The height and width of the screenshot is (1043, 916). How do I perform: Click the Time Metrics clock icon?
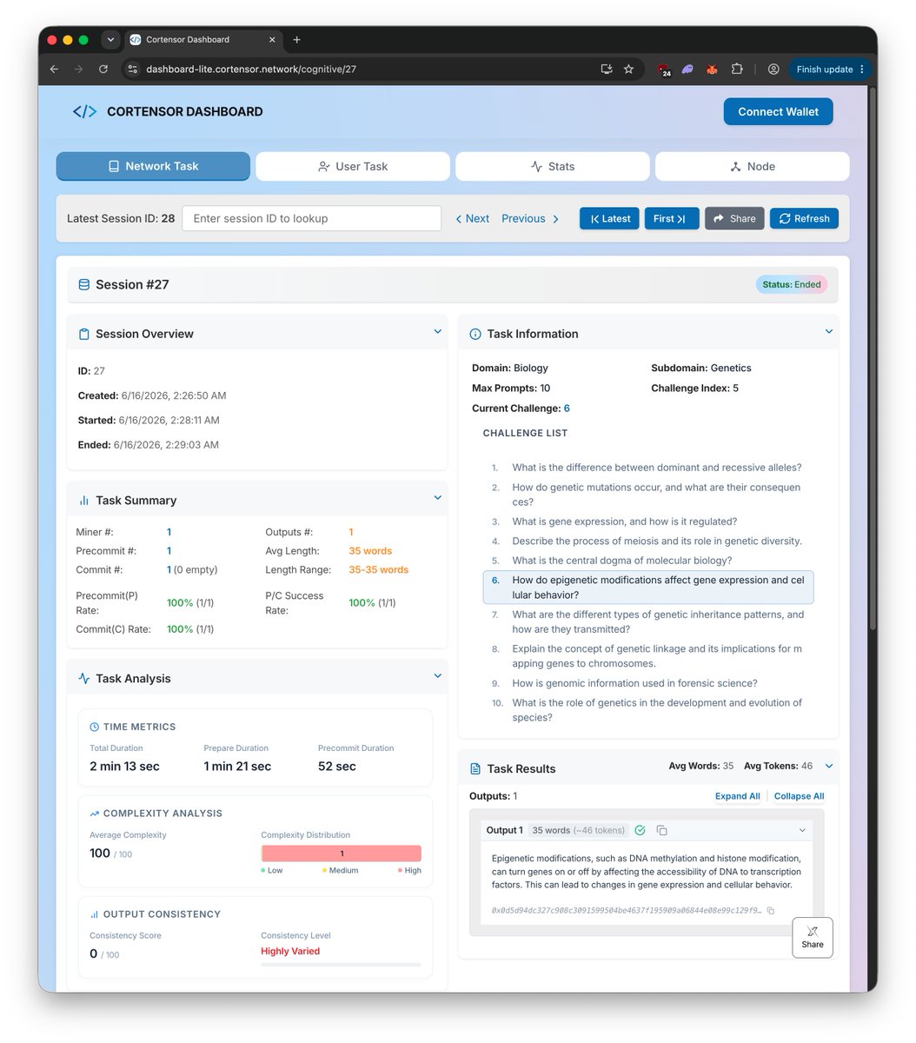point(94,727)
